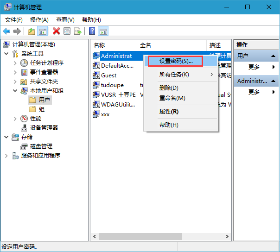
Task: Click the scrollbar right arrow
Action: [x=227, y=236]
